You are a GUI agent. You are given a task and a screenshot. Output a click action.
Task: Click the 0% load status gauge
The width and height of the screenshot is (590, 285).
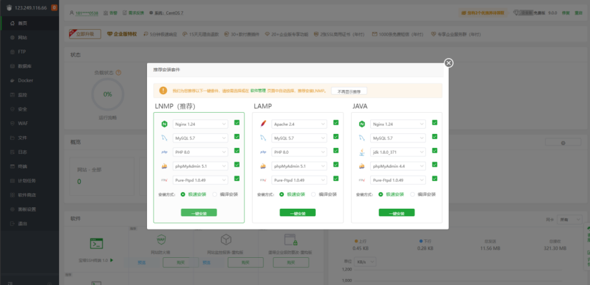108,94
